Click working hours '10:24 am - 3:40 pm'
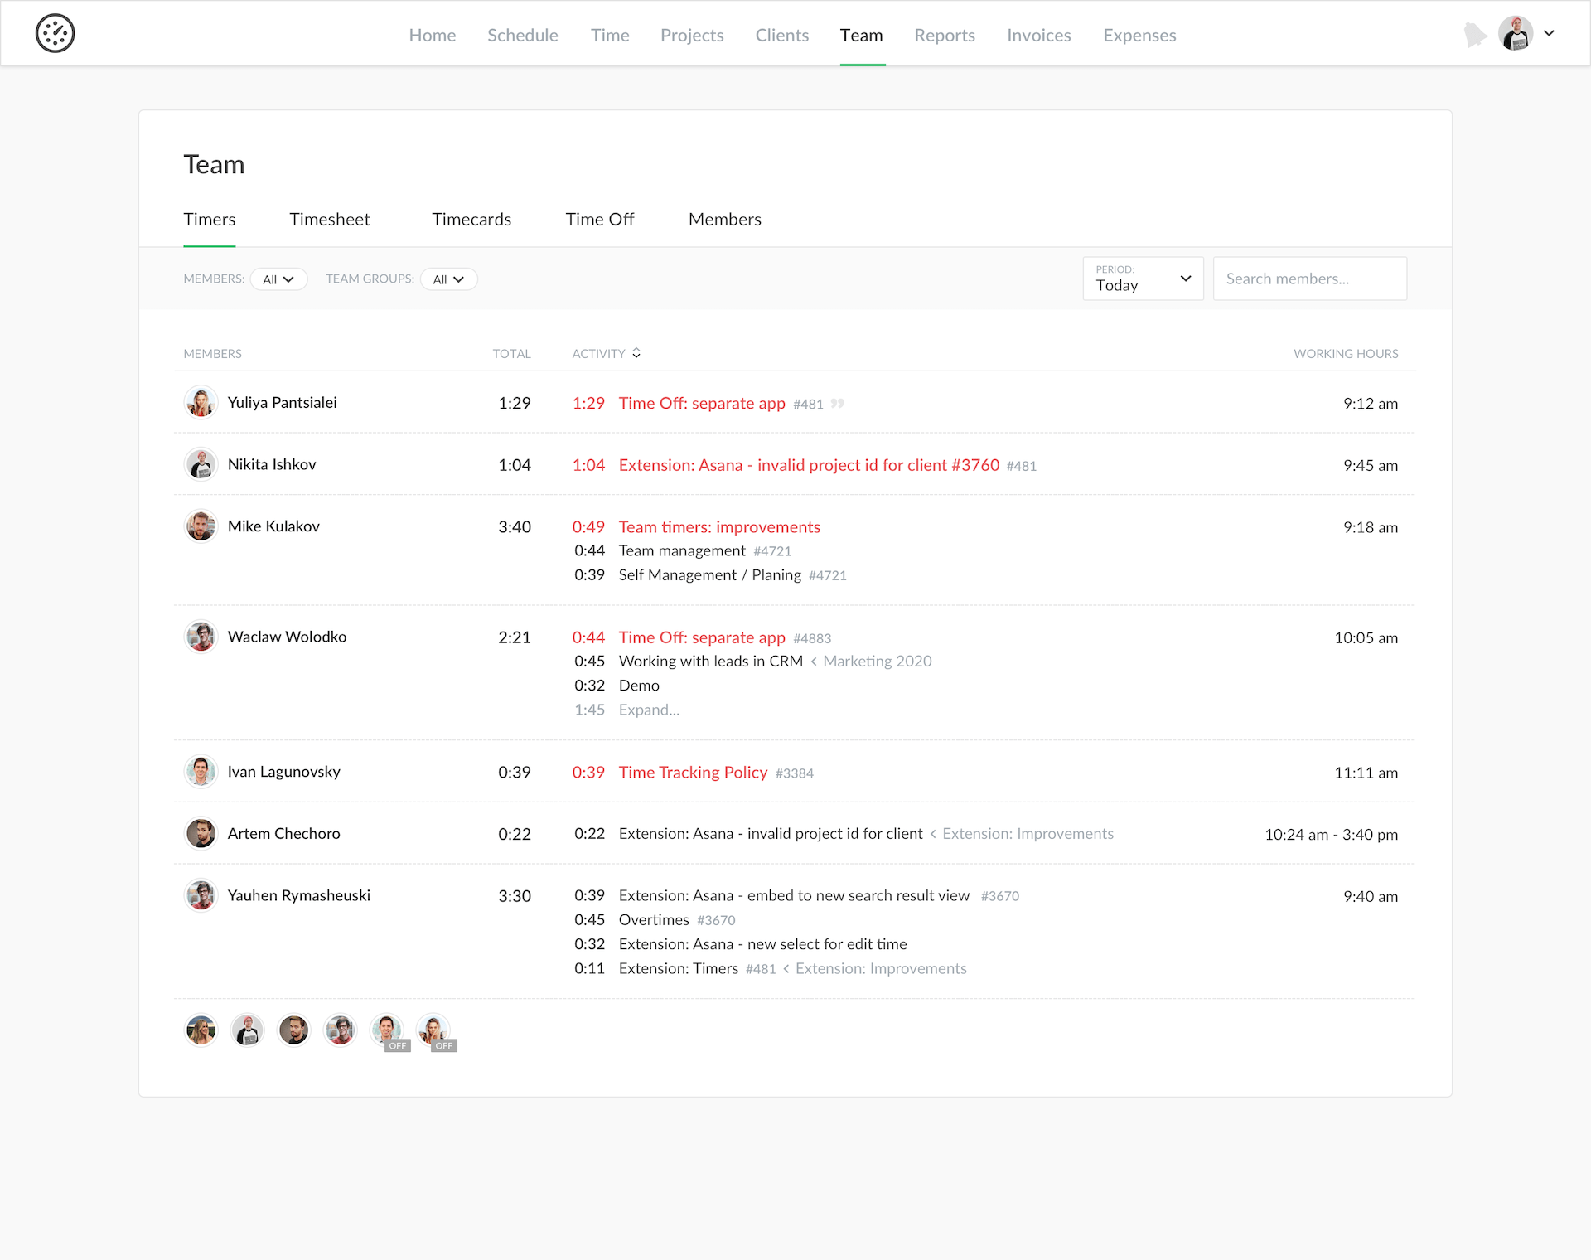This screenshot has height=1260, width=1591. click(x=1331, y=835)
